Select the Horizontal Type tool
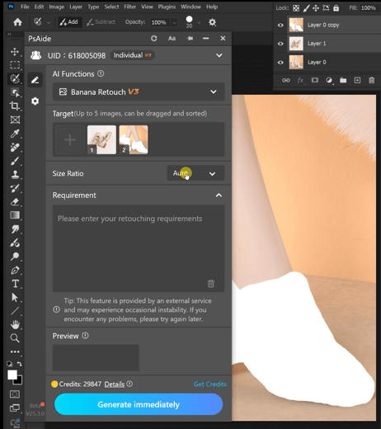Viewport: 381px width, 429px height. coord(15,284)
